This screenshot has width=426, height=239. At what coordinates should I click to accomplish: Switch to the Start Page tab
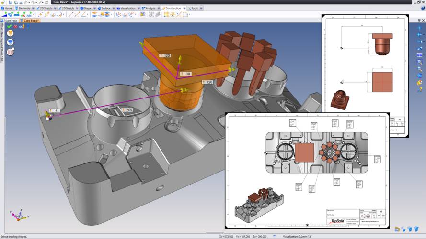(x=11, y=21)
